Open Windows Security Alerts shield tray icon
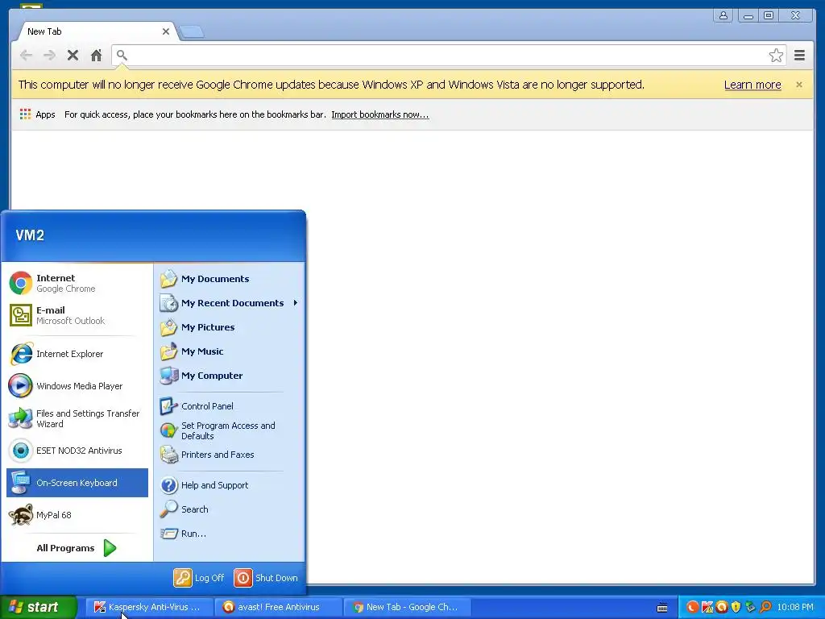825x619 pixels. pyautogui.click(x=736, y=608)
